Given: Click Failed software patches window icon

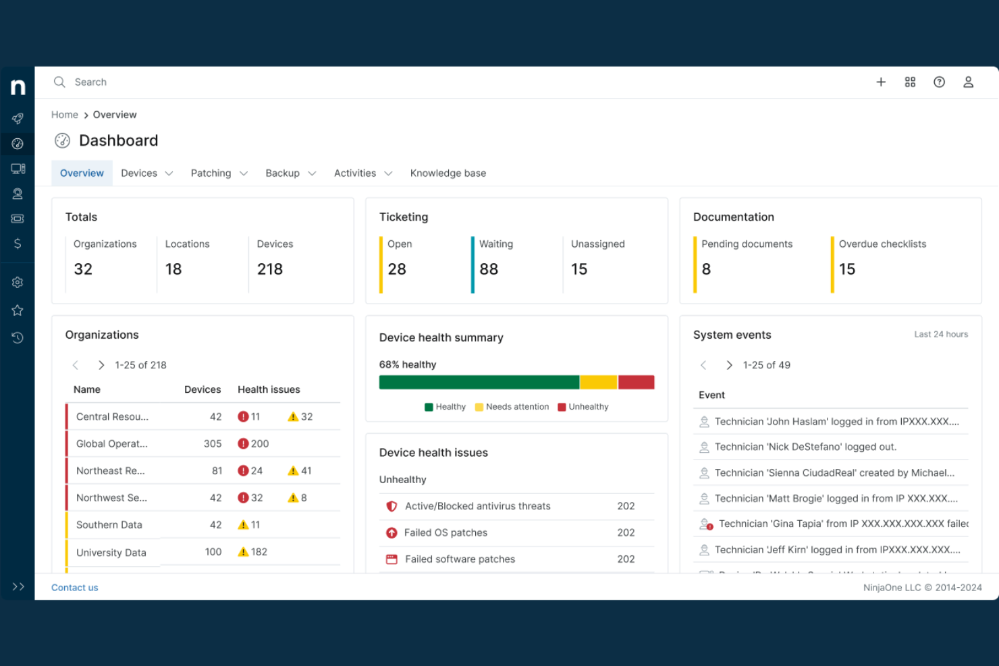Looking at the screenshot, I should [x=391, y=559].
